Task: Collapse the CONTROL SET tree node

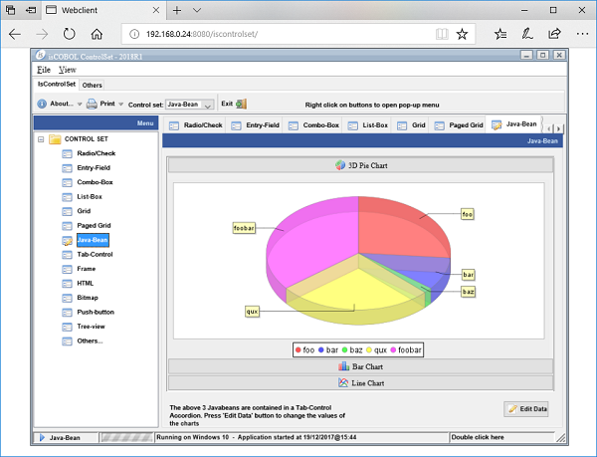Action: (x=41, y=139)
